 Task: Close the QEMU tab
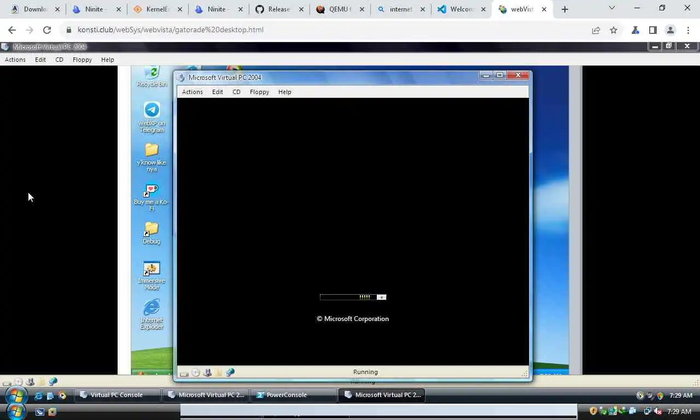click(361, 9)
